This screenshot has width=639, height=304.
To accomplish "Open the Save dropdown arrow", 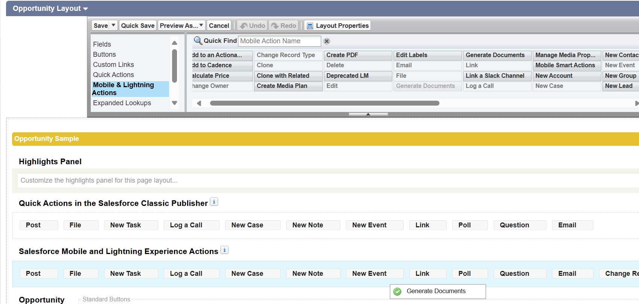I will (x=113, y=26).
